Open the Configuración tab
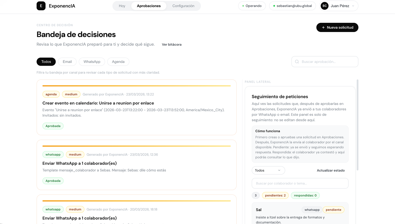Screen dimensions: 395x224 pyautogui.click(x=183, y=6)
